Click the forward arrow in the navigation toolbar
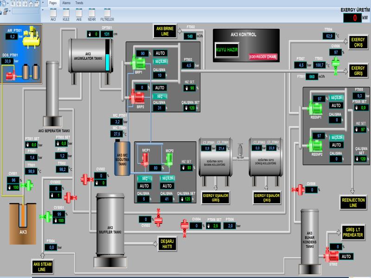371x278 pixels. pos(25,4)
